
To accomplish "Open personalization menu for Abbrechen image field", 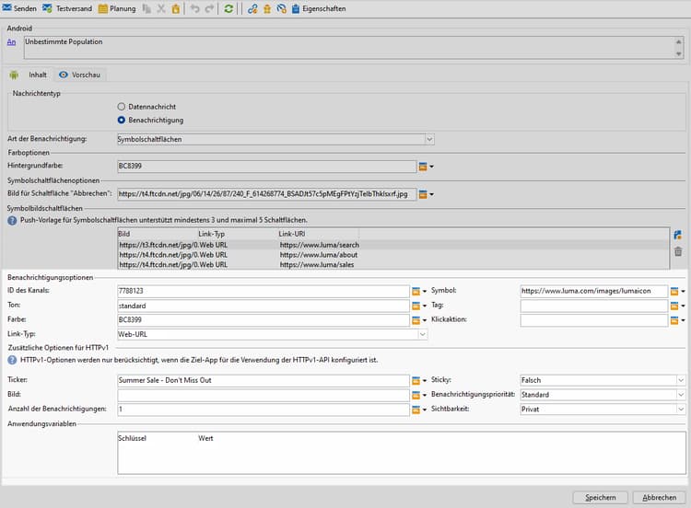I will 426,194.
